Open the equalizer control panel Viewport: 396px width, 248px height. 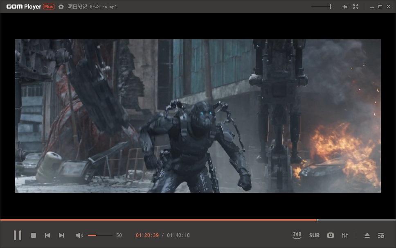click(345, 235)
